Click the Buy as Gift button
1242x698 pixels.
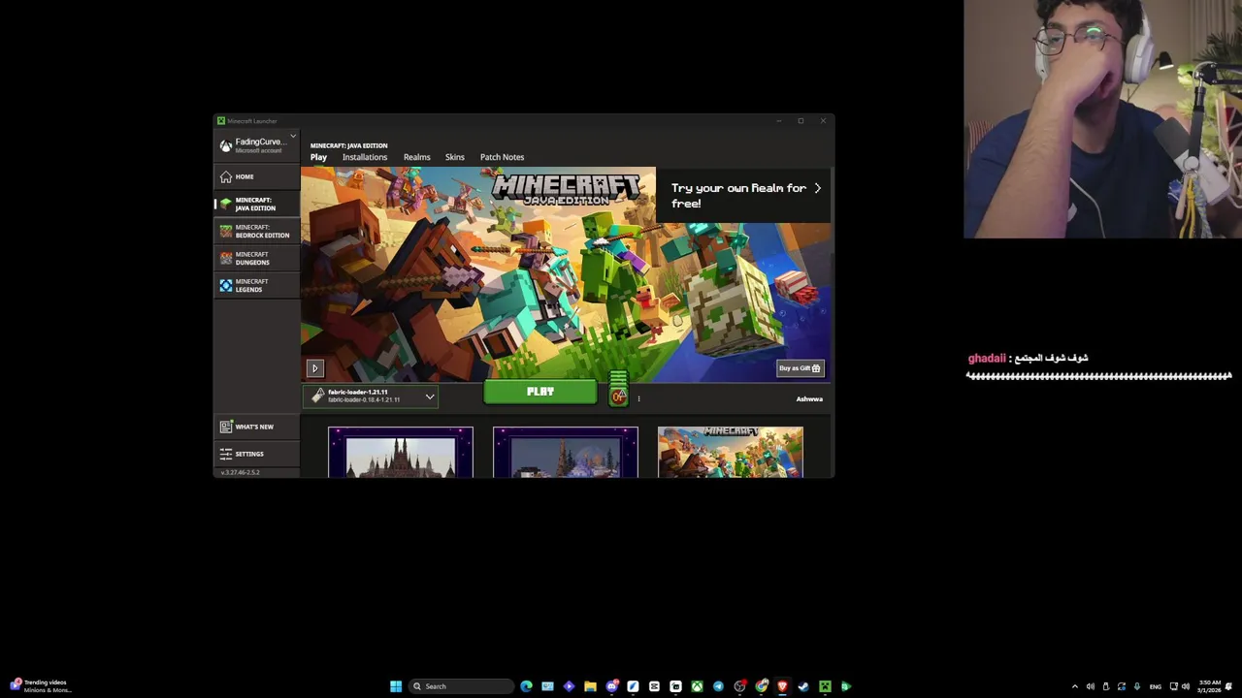click(x=800, y=368)
